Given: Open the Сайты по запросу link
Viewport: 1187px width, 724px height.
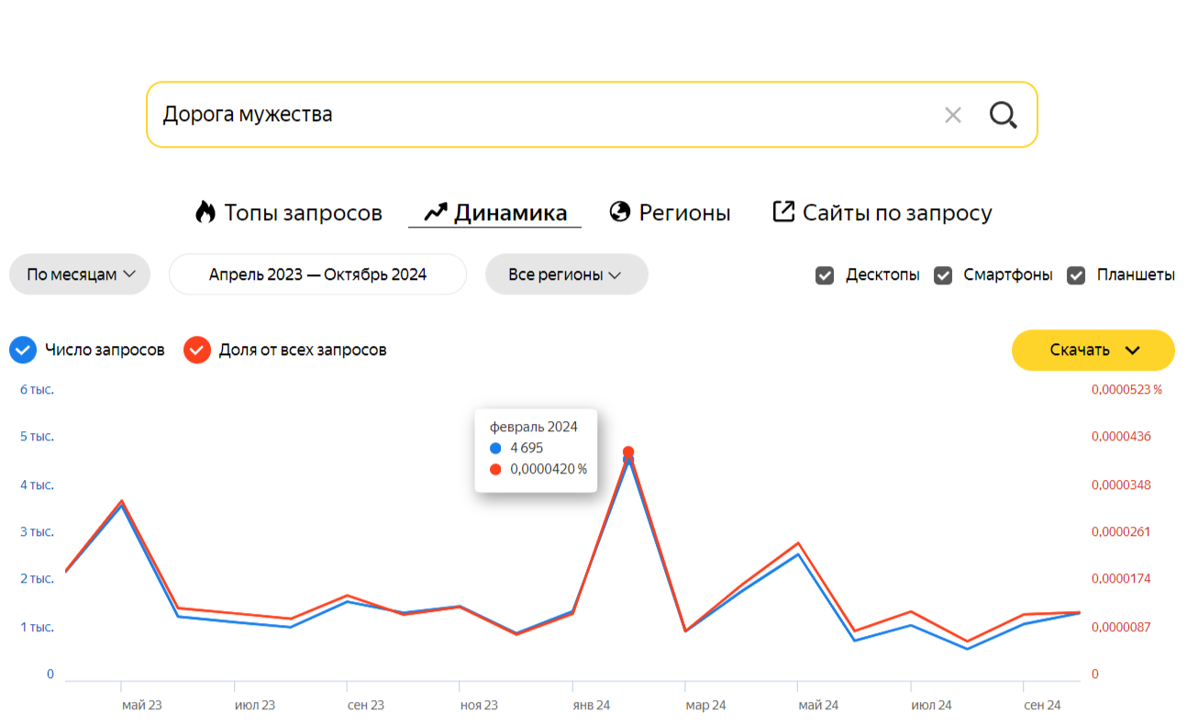Looking at the screenshot, I should 897,213.
